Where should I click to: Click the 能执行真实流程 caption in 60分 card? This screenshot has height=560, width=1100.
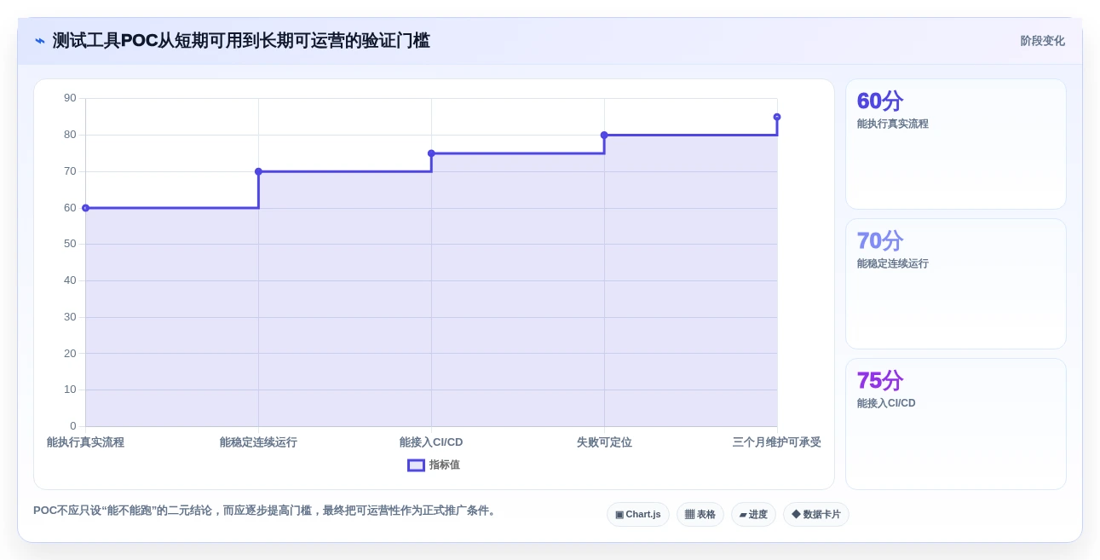pyautogui.click(x=893, y=124)
